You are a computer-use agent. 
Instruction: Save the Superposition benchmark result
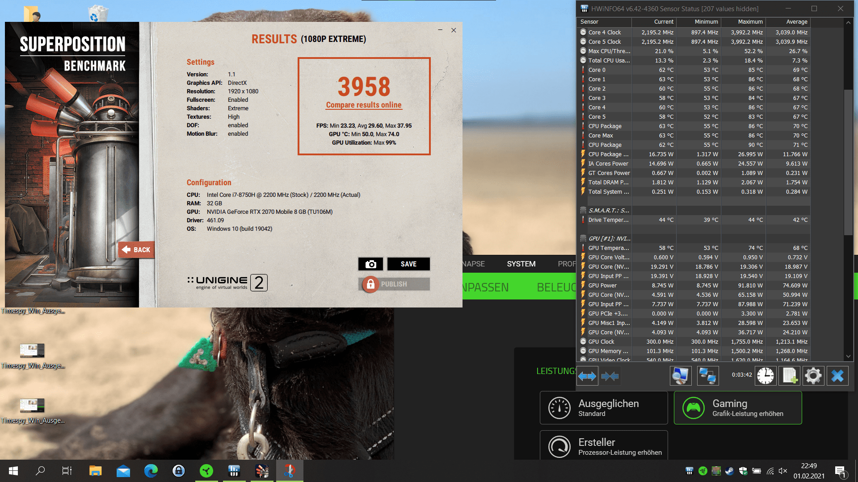pos(408,264)
